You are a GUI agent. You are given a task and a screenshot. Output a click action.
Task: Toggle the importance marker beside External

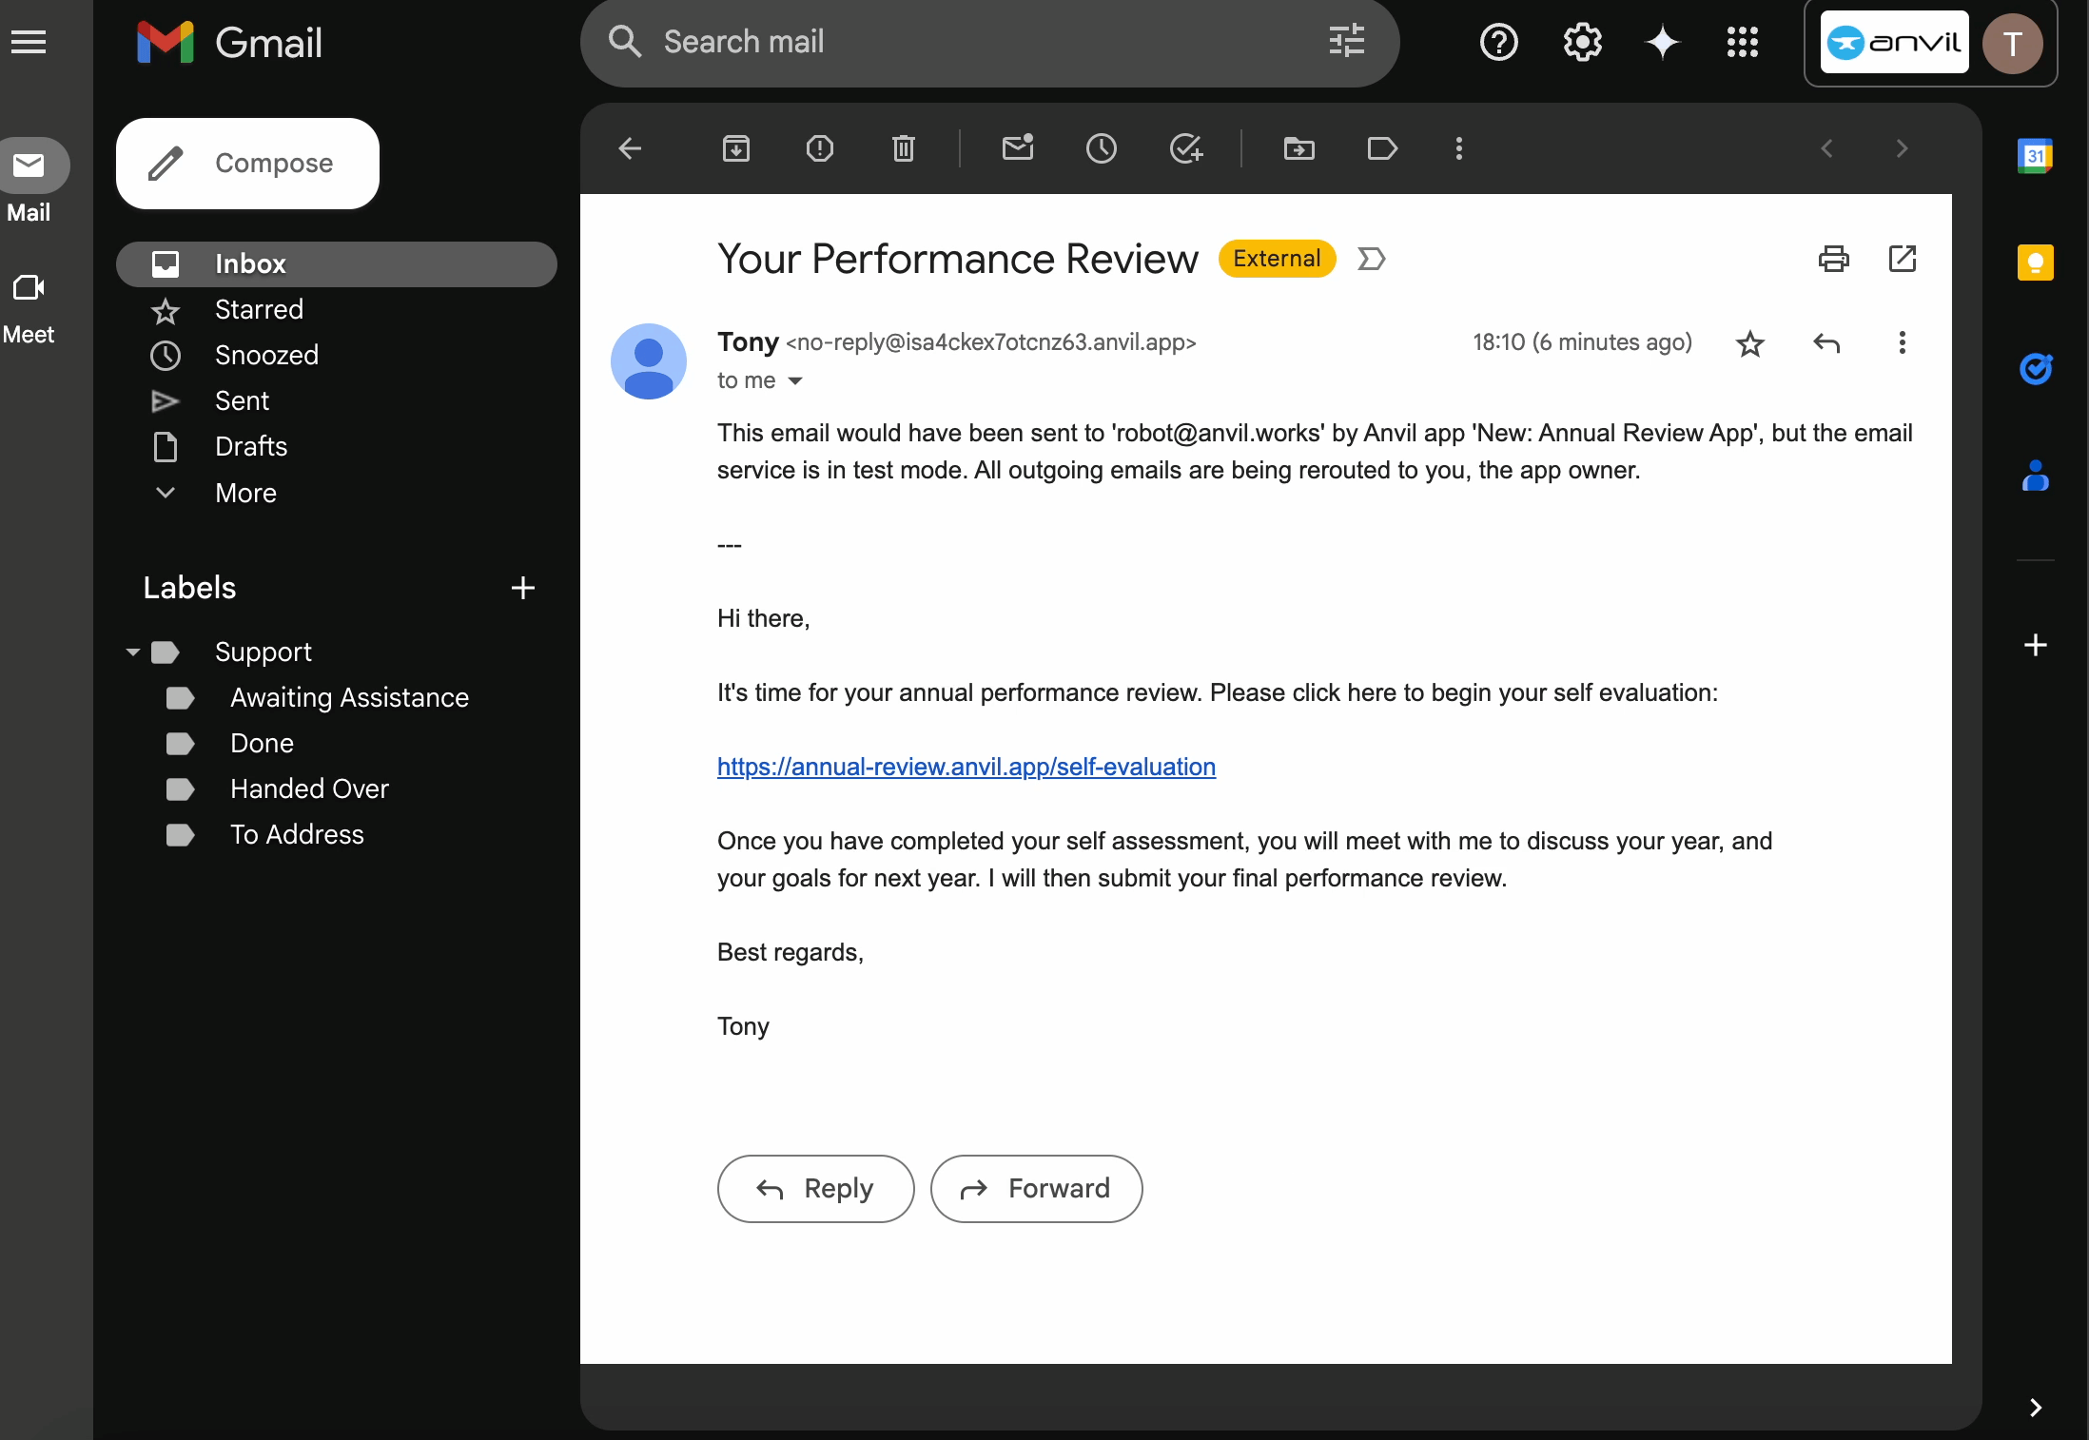tap(1371, 259)
